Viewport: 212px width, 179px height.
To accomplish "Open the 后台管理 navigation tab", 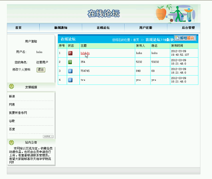I will point(188,28).
